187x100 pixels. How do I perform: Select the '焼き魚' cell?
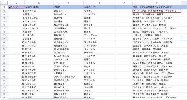100,32
